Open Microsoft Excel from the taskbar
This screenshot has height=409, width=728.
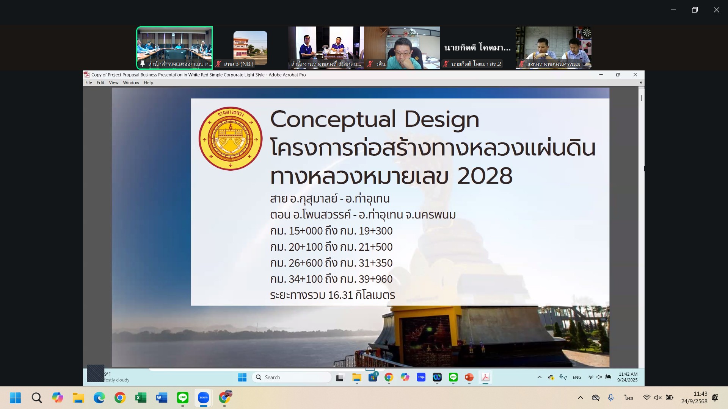click(141, 398)
